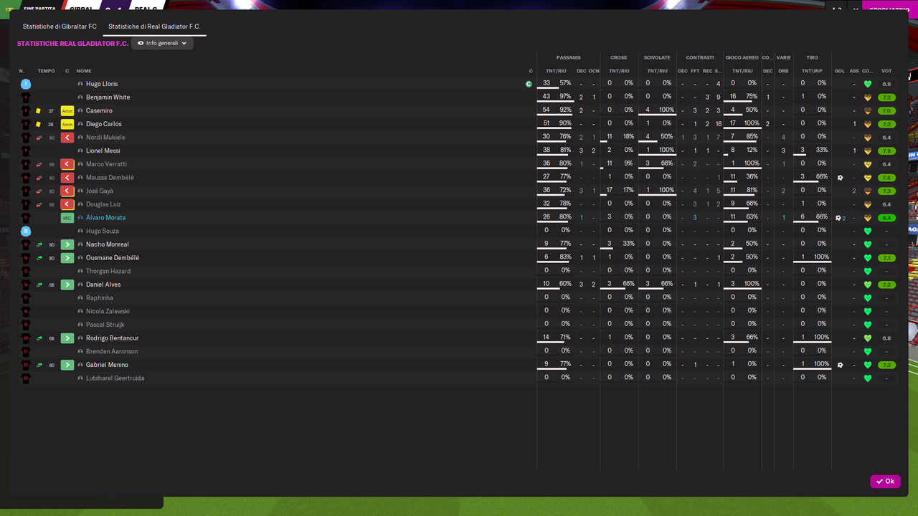Screen dimensions: 918x516
Task: Open Benjamin White's player name link
Action: pyautogui.click(x=108, y=97)
